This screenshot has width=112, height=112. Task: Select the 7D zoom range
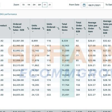click(x=23, y=5)
